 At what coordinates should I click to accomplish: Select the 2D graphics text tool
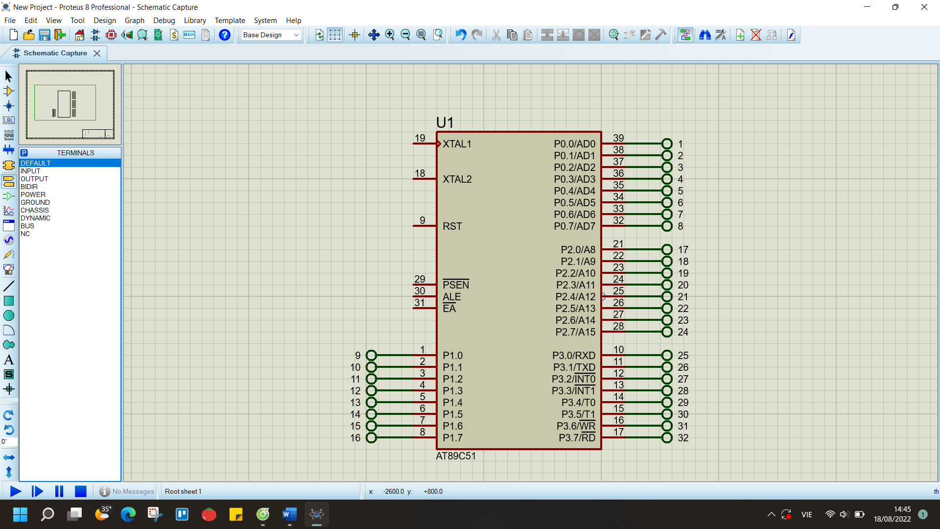coord(8,360)
